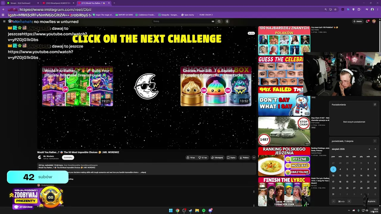Open the Discord tray icon
The height and width of the screenshot is (214, 381).
point(354,210)
